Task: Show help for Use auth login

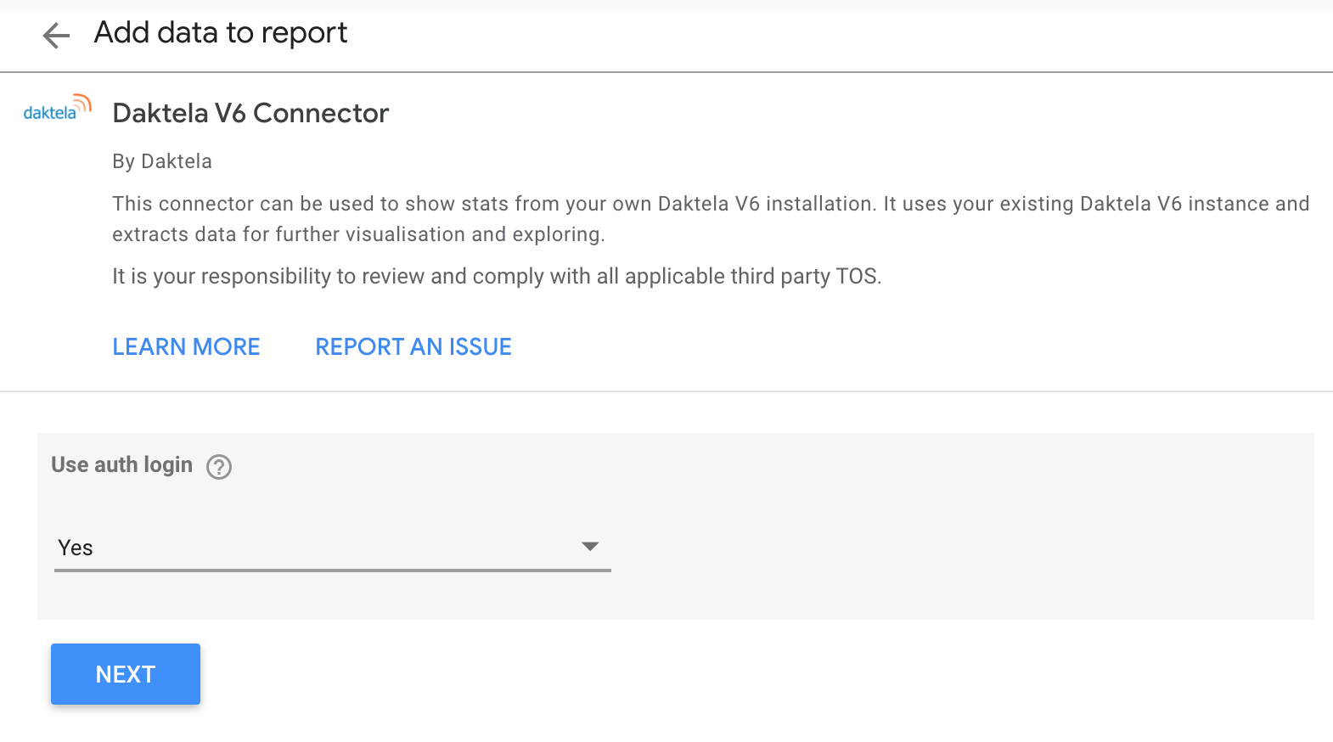Action: coord(219,467)
